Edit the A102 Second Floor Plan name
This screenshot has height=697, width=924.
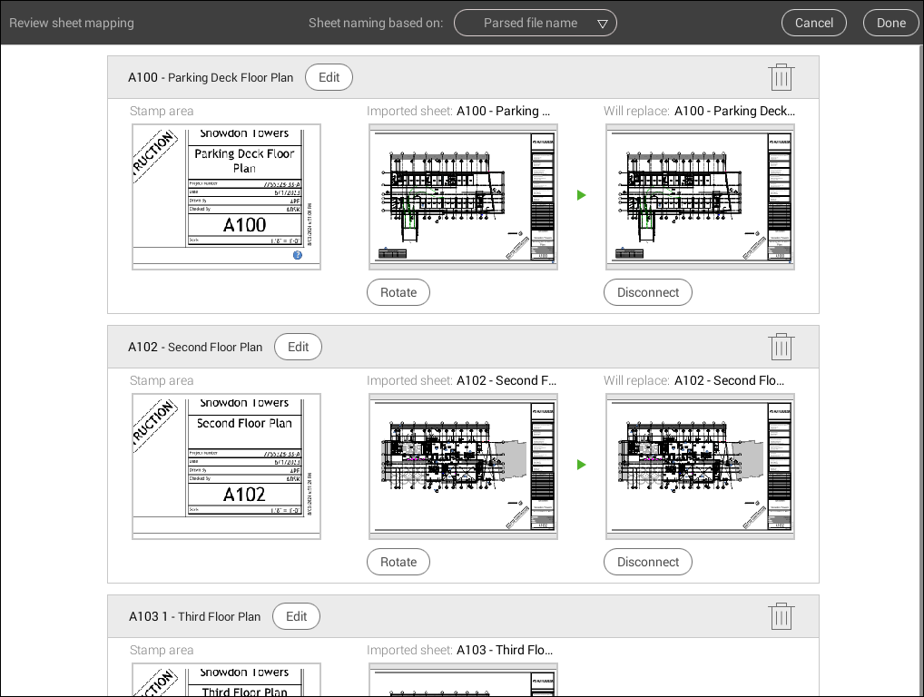[298, 347]
